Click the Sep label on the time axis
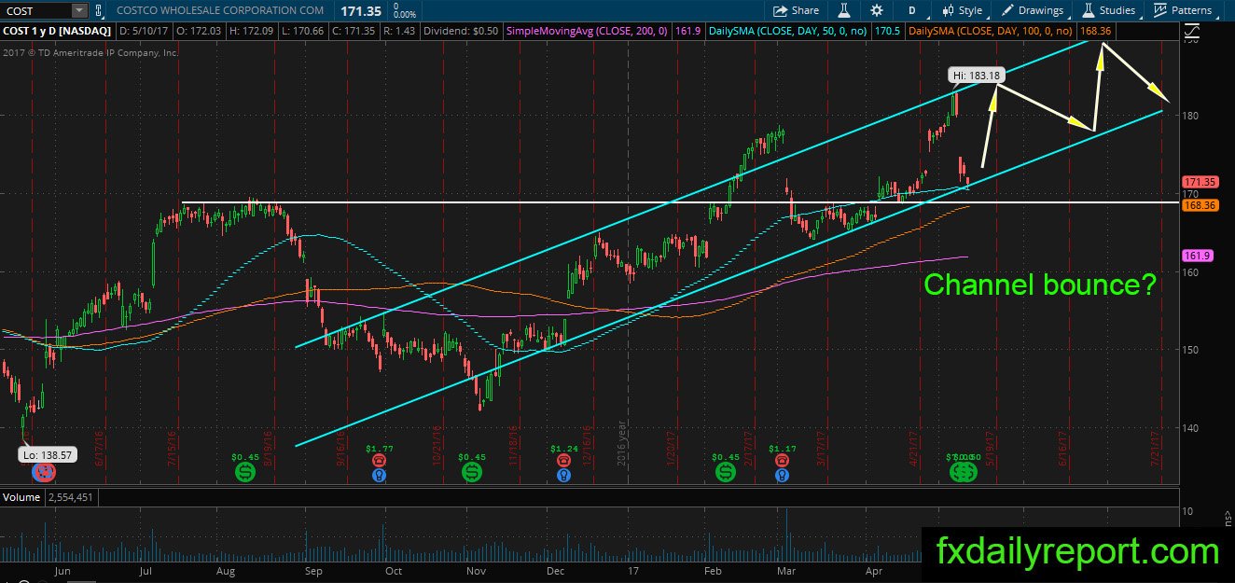This screenshot has width=1235, height=583. [x=313, y=569]
